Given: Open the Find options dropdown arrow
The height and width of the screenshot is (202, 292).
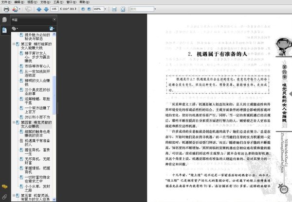Looking at the screenshot, I should tap(155, 9).
